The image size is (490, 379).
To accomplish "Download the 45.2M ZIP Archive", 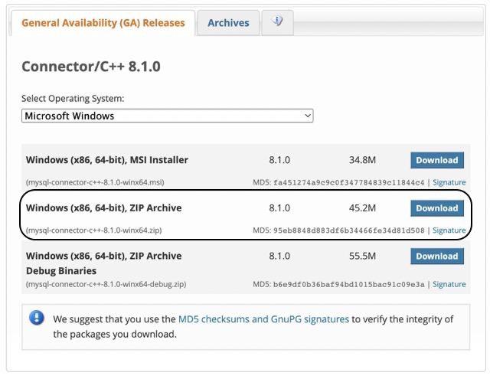I will click(437, 207).
